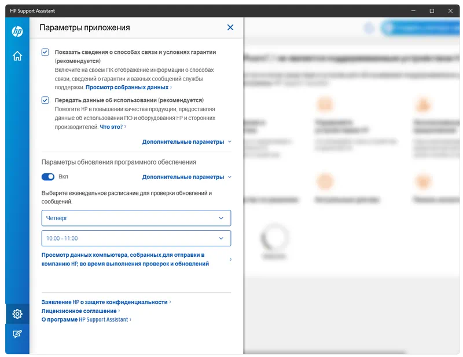463x357 pixels.
Task: Open the О программе HP Support Assistant link
Action: tap(84, 319)
